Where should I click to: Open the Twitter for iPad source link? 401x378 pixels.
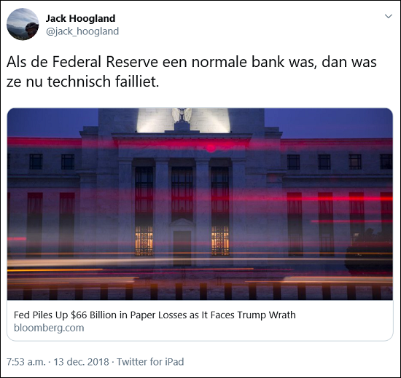(x=150, y=362)
